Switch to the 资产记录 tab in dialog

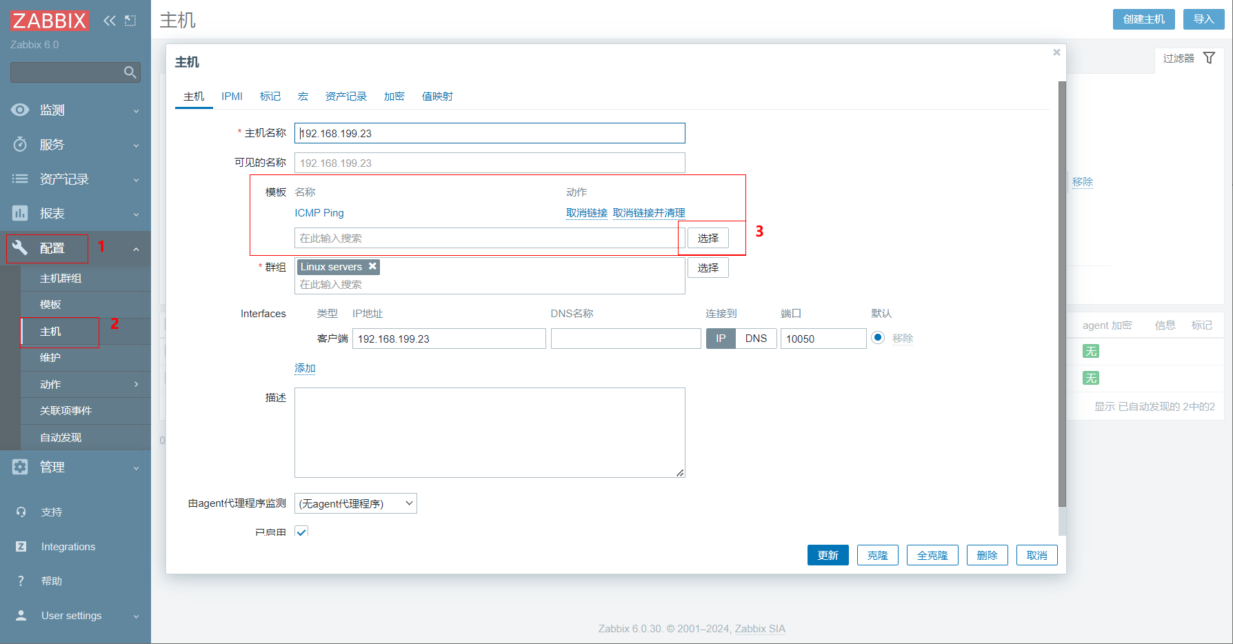[x=346, y=97]
